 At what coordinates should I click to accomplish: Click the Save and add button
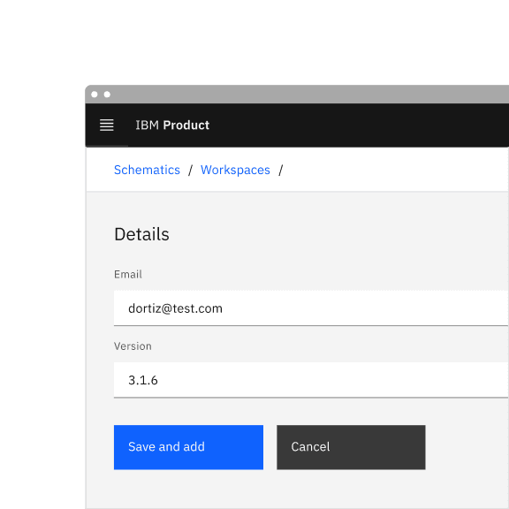188,447
